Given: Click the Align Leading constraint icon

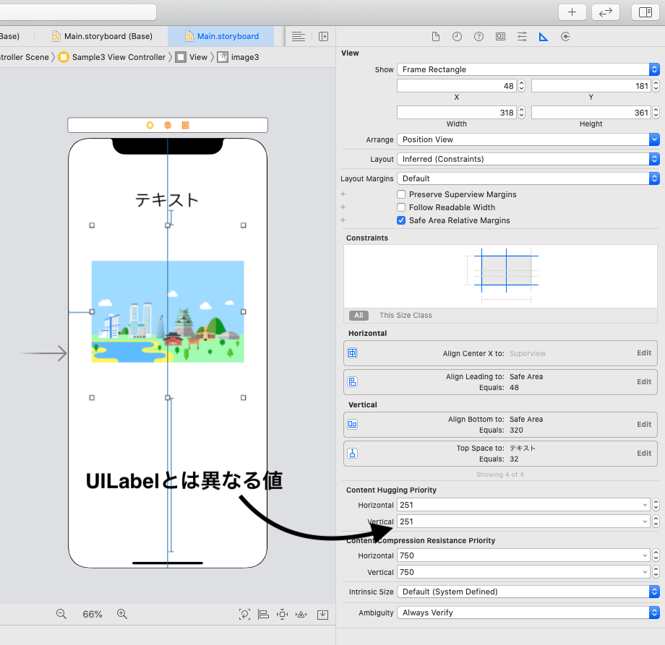Looking at the screenshot, I should pyautogui.click(x=353, y=382).
